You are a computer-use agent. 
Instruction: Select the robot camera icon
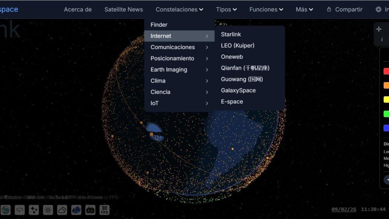pyautogui.click(x=90, y=209)
